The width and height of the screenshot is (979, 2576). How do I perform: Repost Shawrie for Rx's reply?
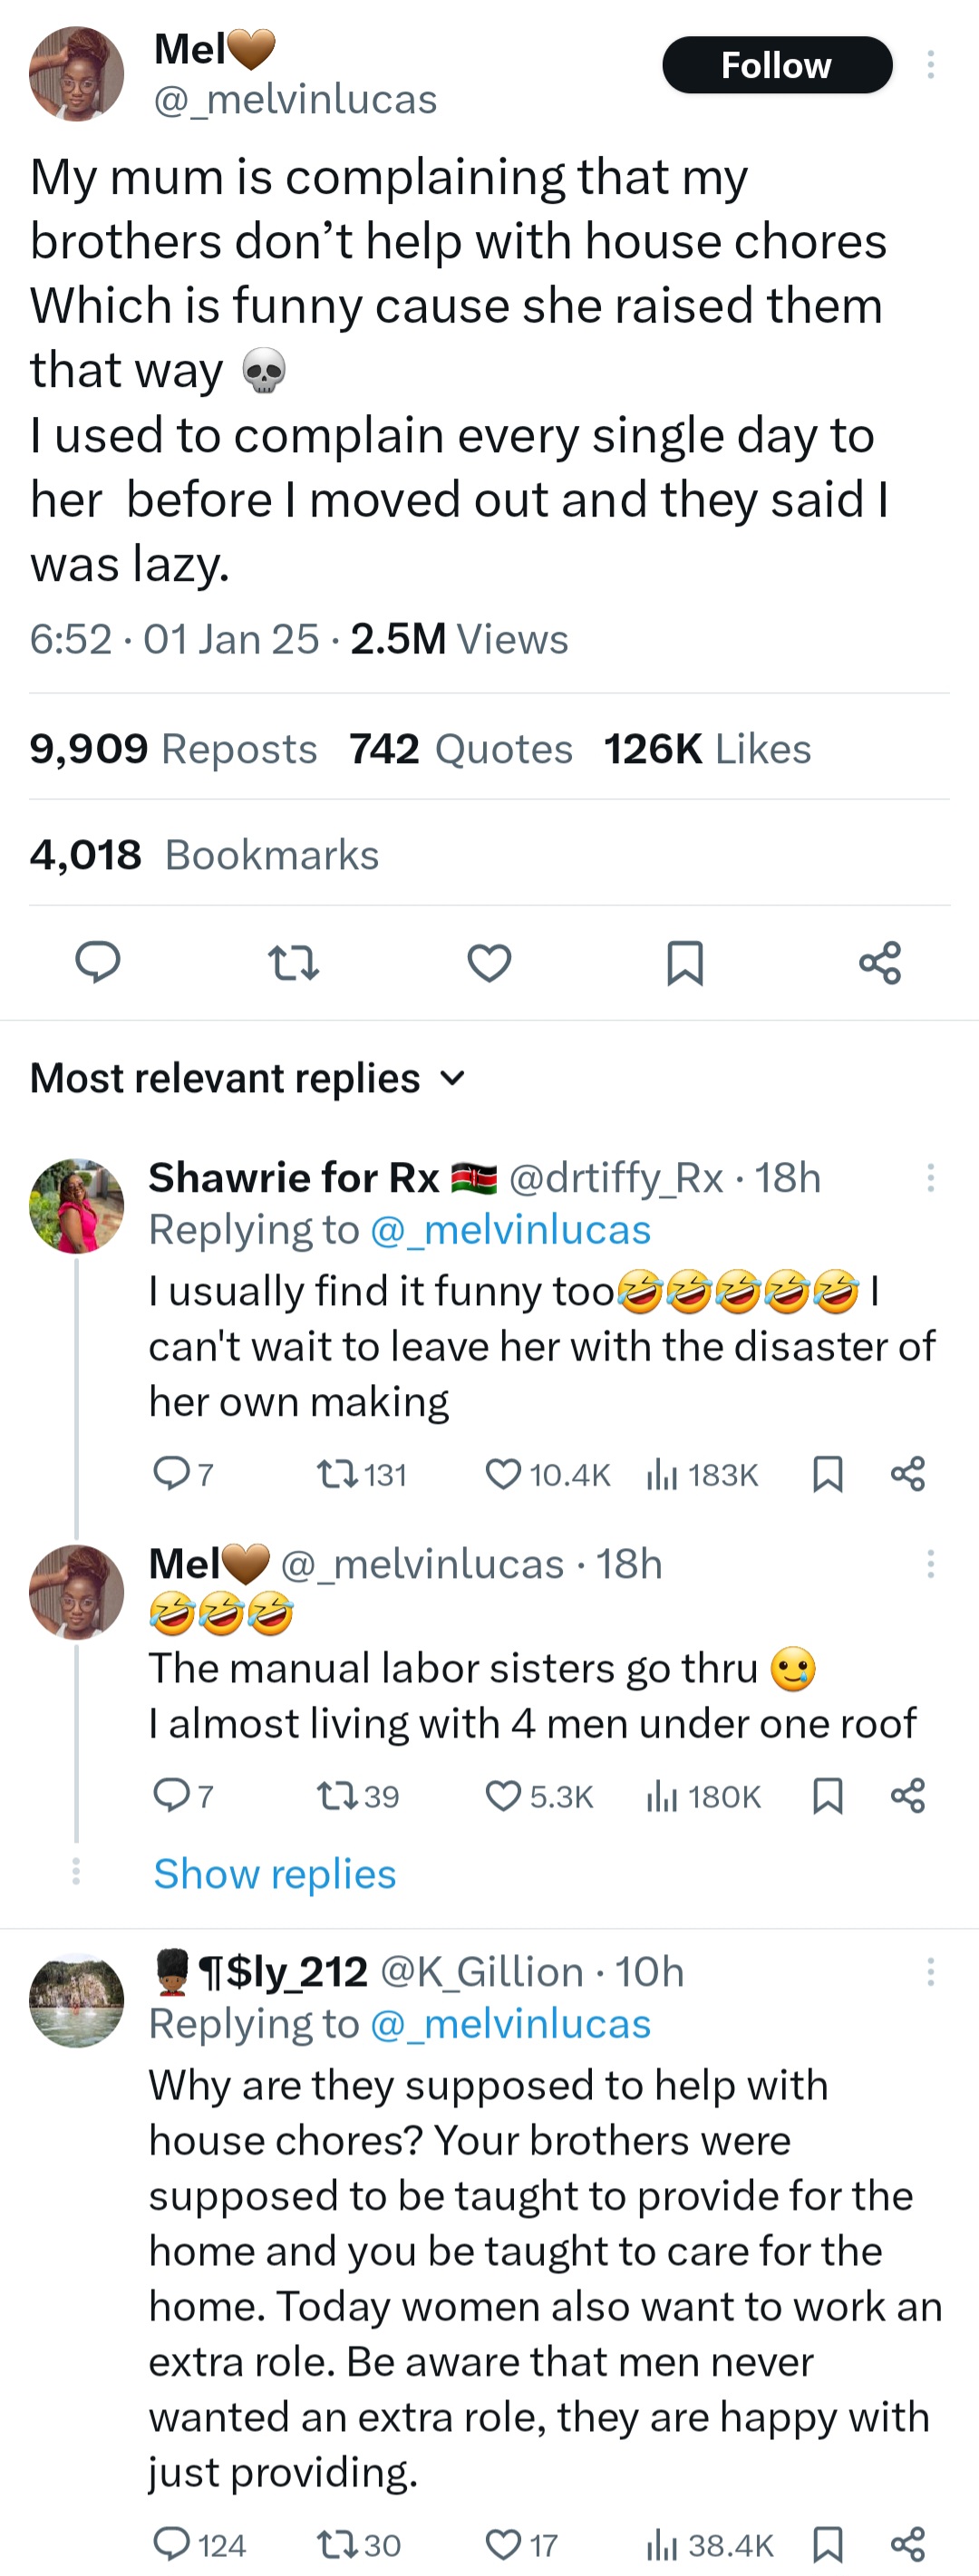(331, 1474)
